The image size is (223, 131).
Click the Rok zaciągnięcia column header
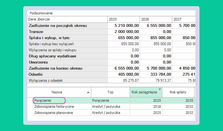click(x=146, y=92)
